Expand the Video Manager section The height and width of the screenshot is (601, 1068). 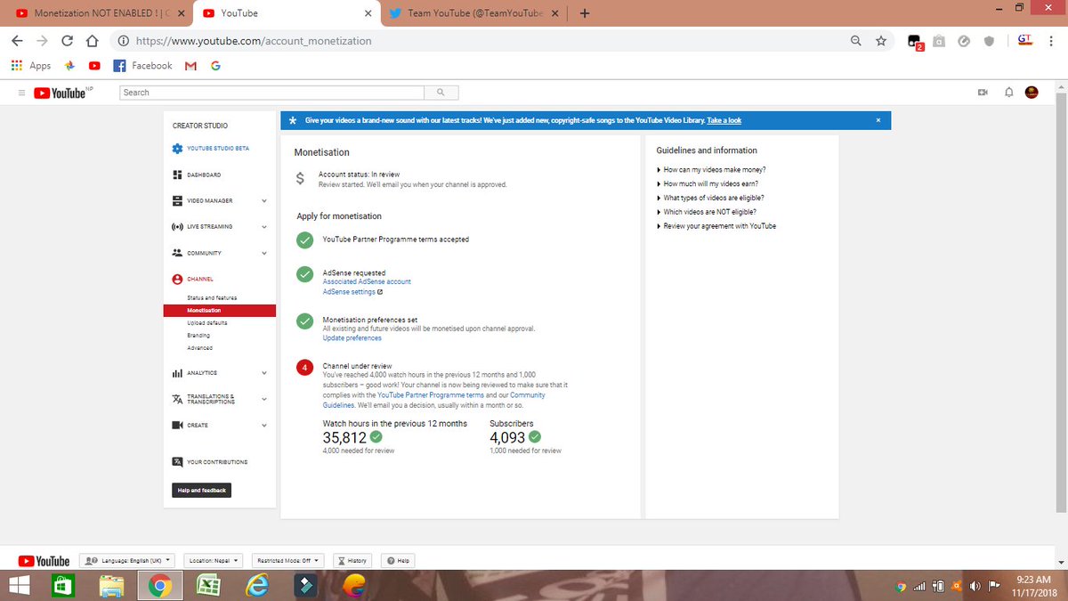click(x=264, y=201)
